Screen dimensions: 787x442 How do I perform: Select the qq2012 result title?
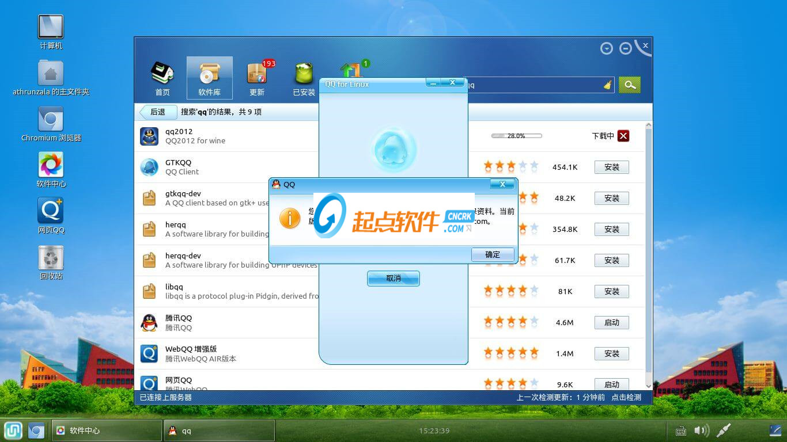[x=179, y=132]
